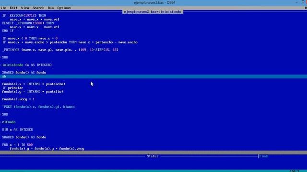This screenshot has width=307, height=172.
Task: Click line nave.x = nave.x + nave.vel
Action: coord(35,19)
